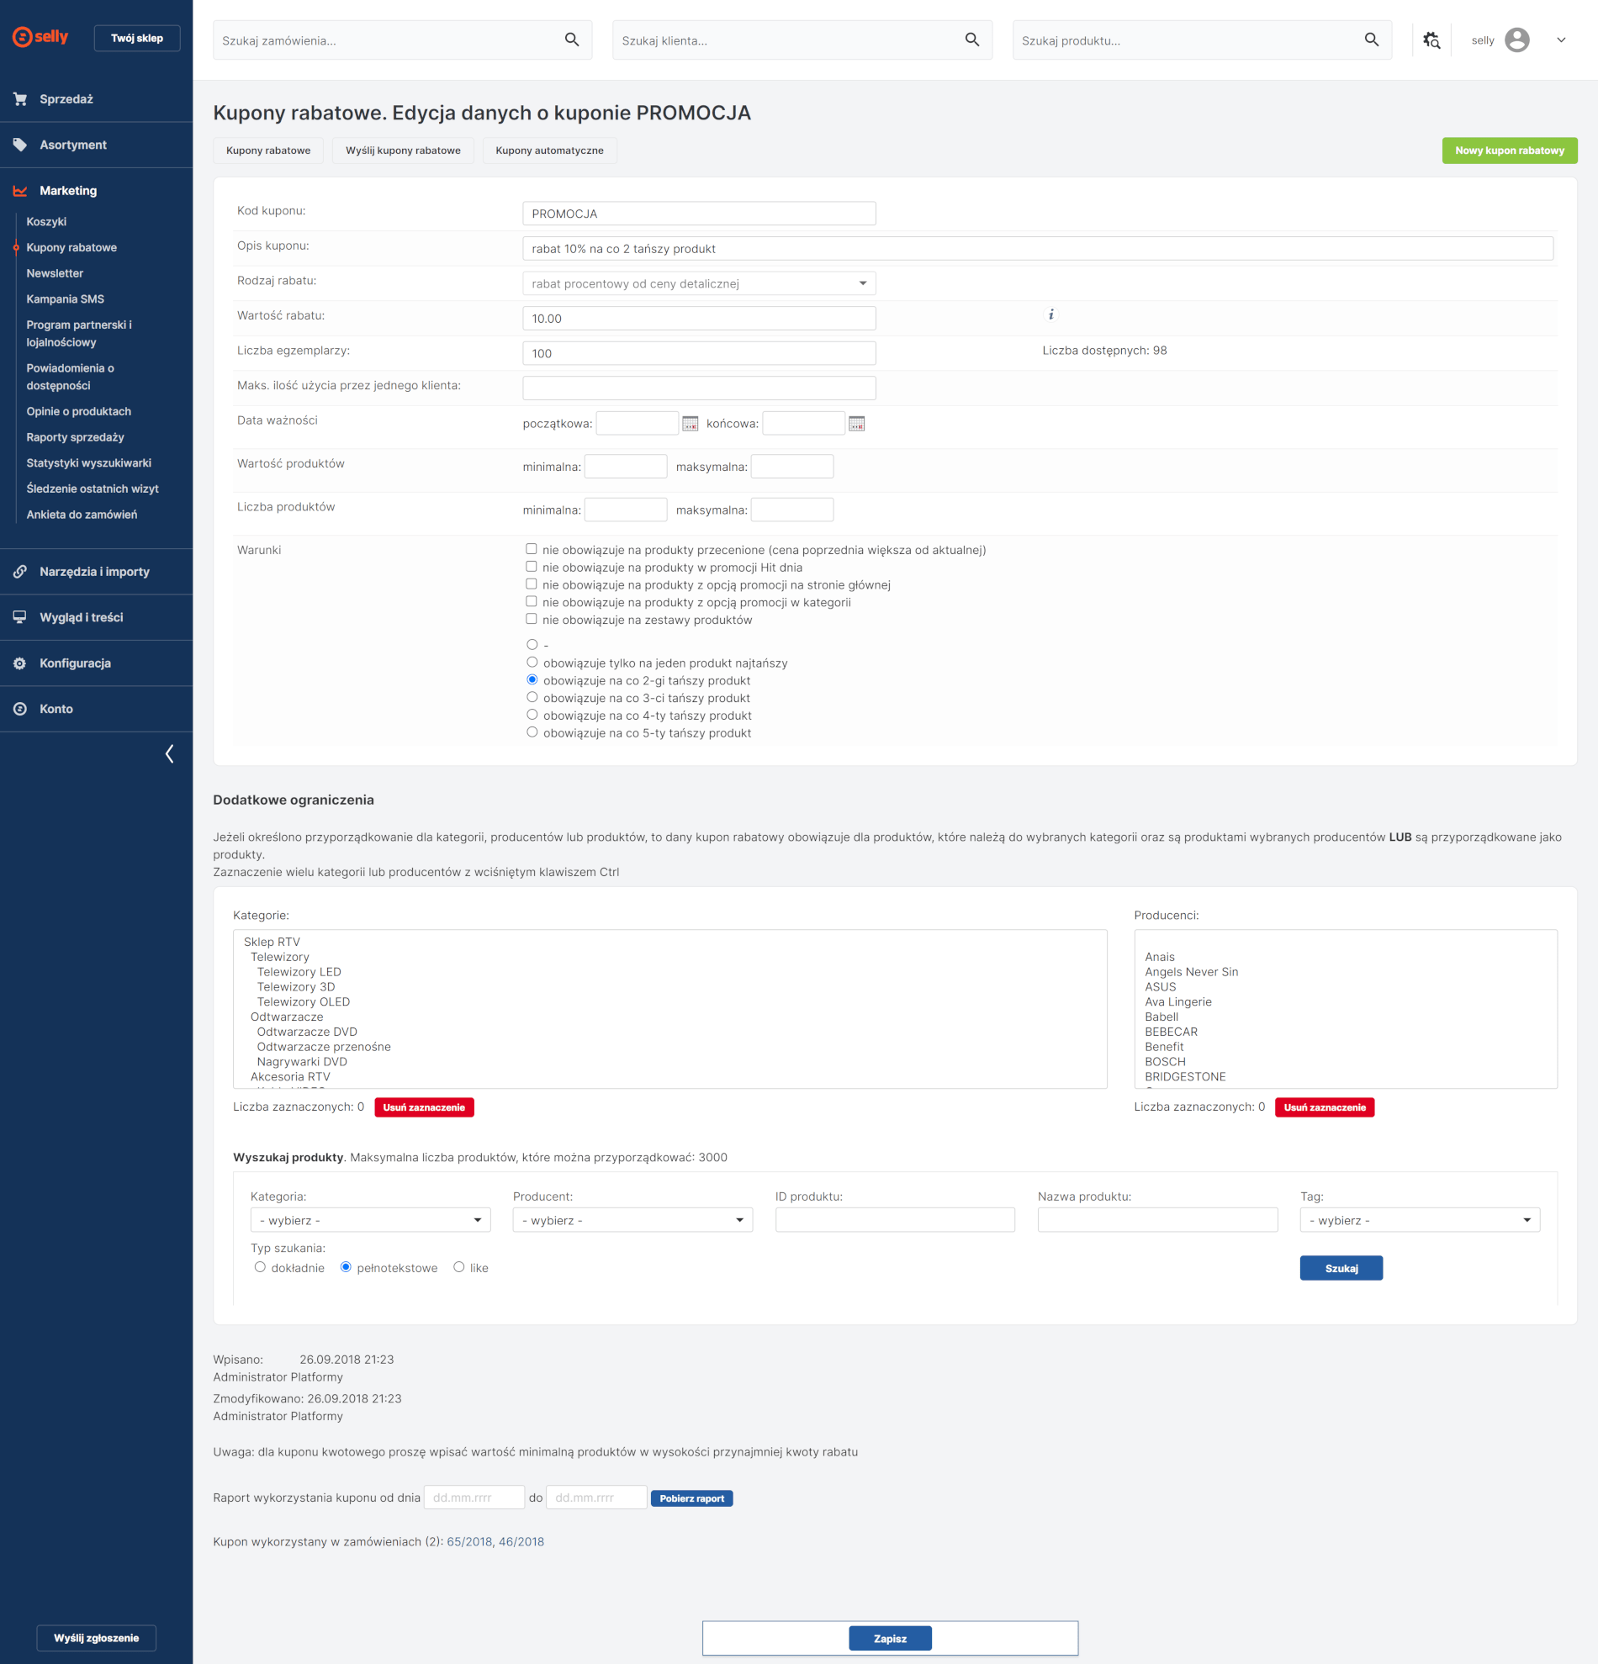Check 'nie obowiązuje na zestawy produktów'
This screenshot has width=1598, height=1664.
[531, 619]
